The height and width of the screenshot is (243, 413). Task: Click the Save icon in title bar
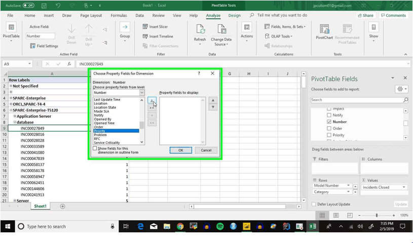(x=44, y=6)
